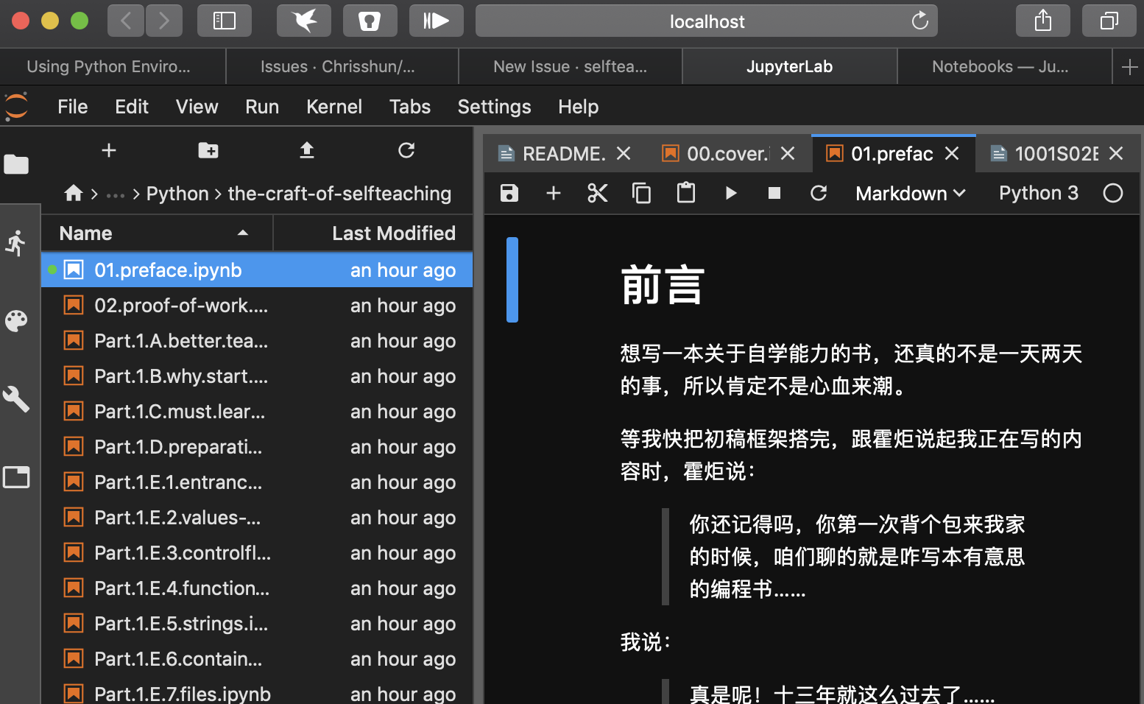This screenshot has width=1144, height=704.
Task: Create a new folder in the file browser
Action: [208, 151]
